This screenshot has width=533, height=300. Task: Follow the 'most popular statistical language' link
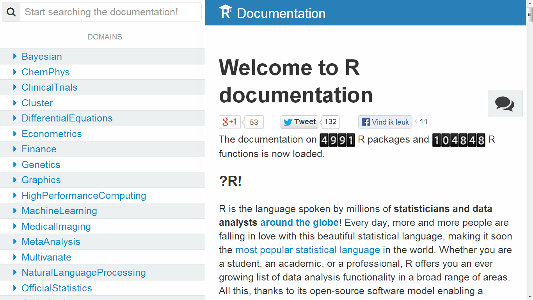tap(307, 250)
